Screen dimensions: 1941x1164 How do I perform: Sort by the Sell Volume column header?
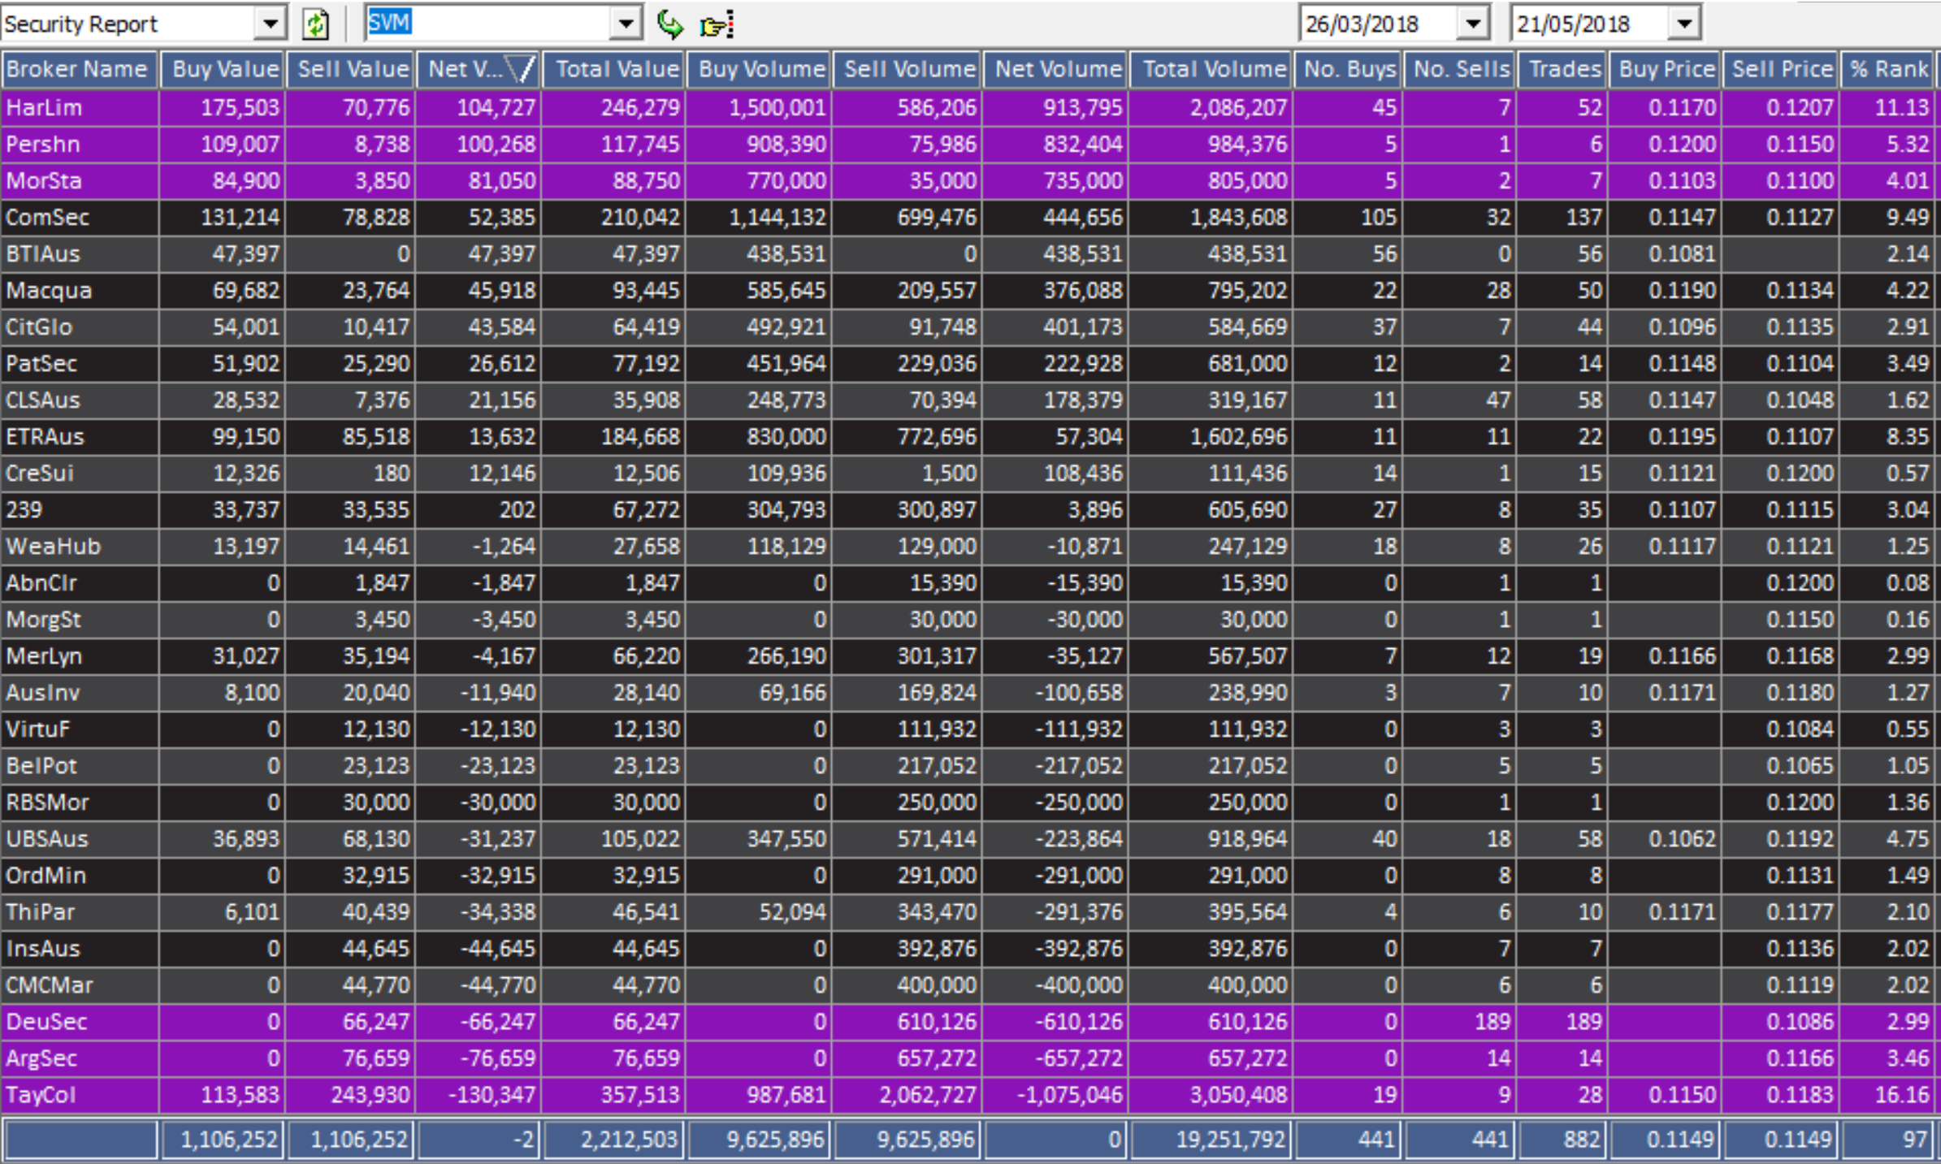(907, 69)
